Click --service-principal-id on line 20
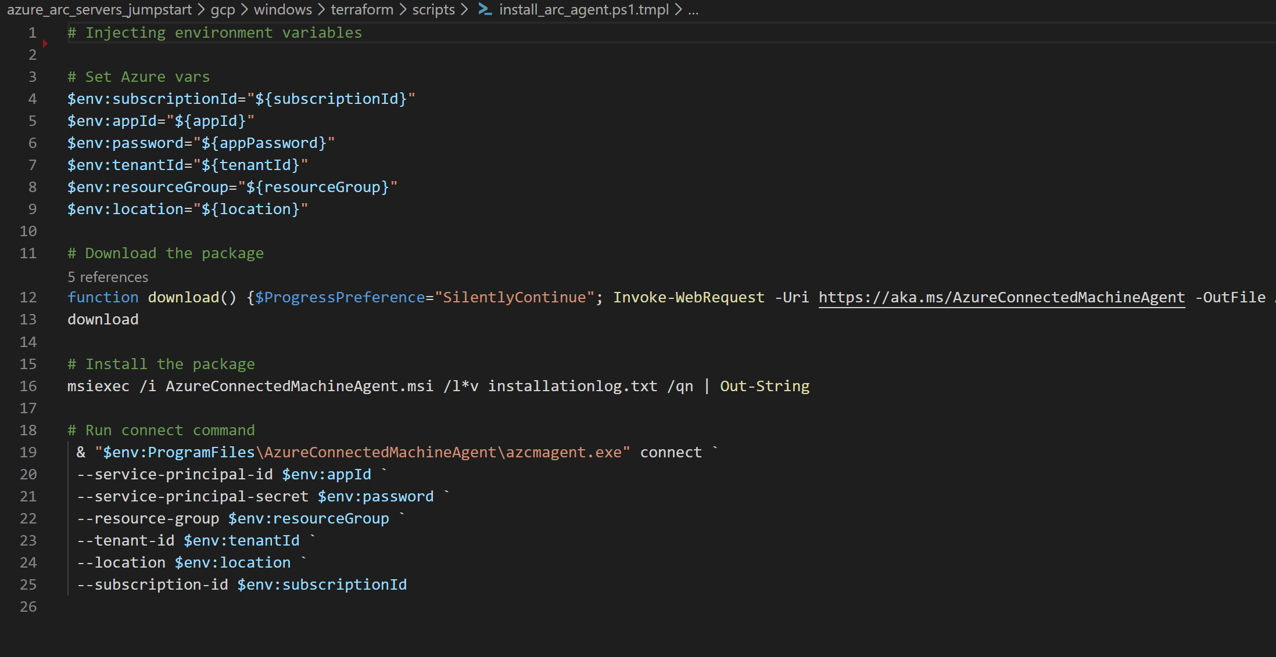 174,474
